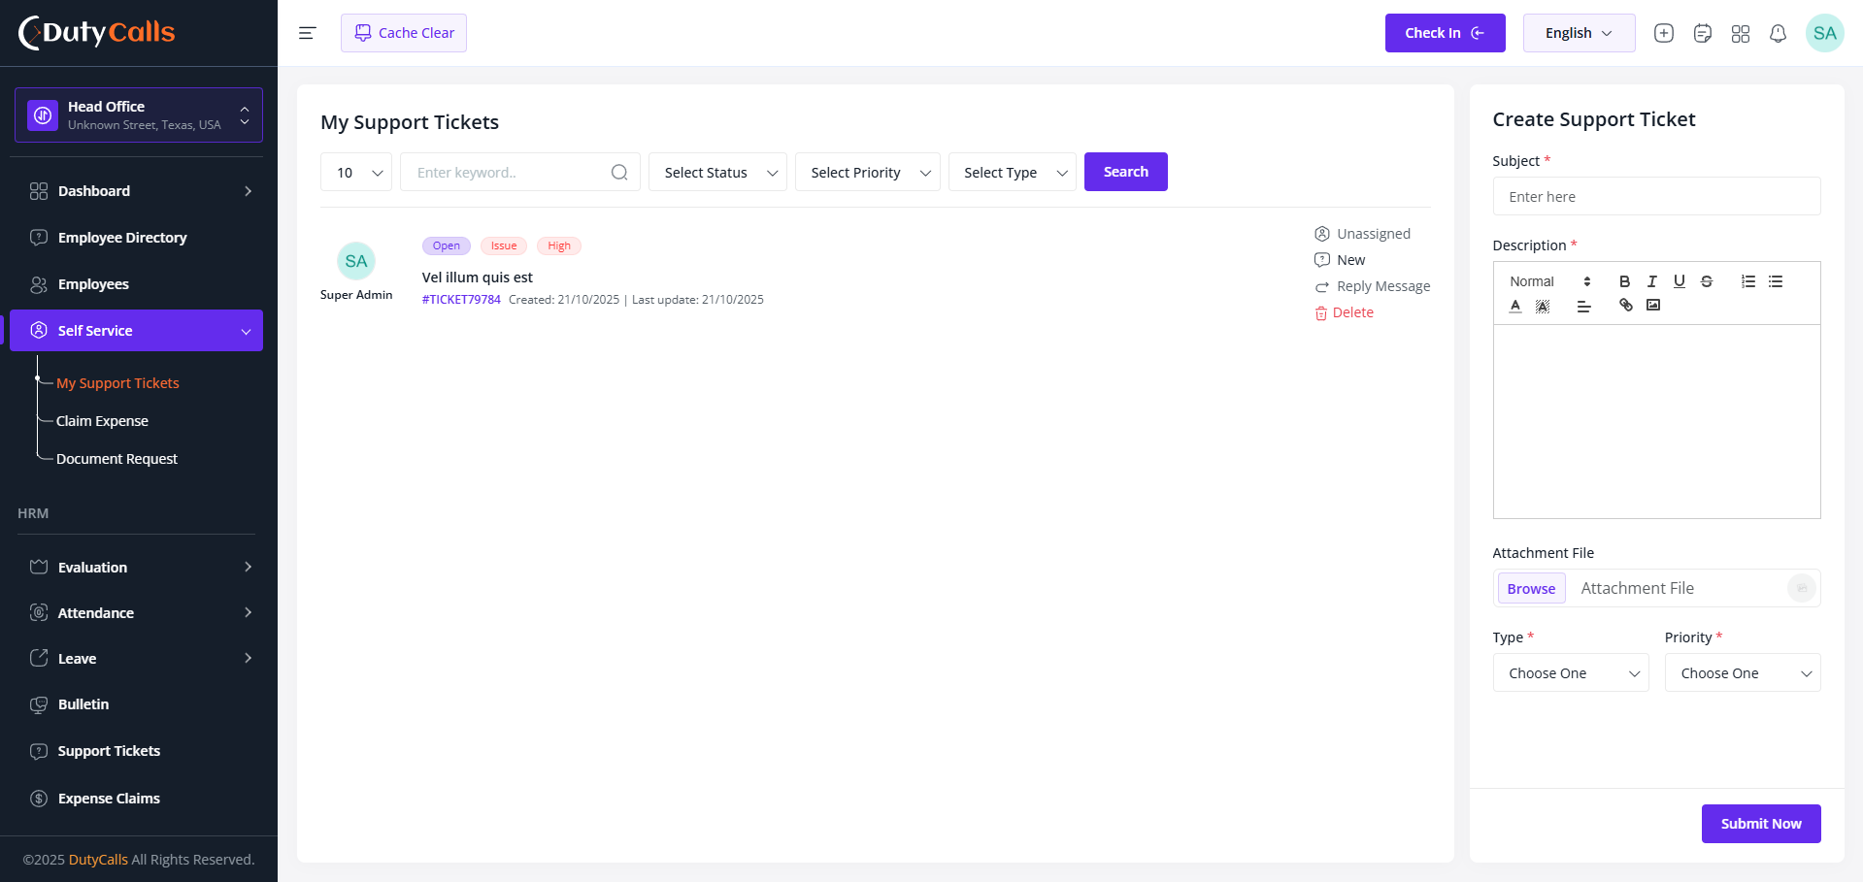
Task: Open the Employees page
Action: [x=136, y=284]
